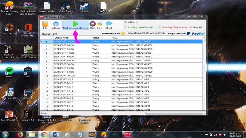Launch Spotify from desktop
Image resolution: width=246 pixels, height=138 pixels.
[x=9, y=72]
